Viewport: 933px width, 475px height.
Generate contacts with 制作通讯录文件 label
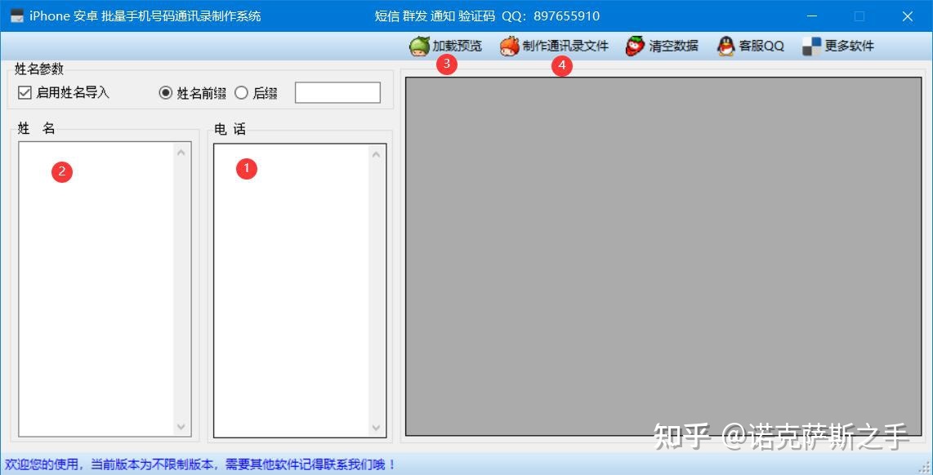click(x=565, y=47)
